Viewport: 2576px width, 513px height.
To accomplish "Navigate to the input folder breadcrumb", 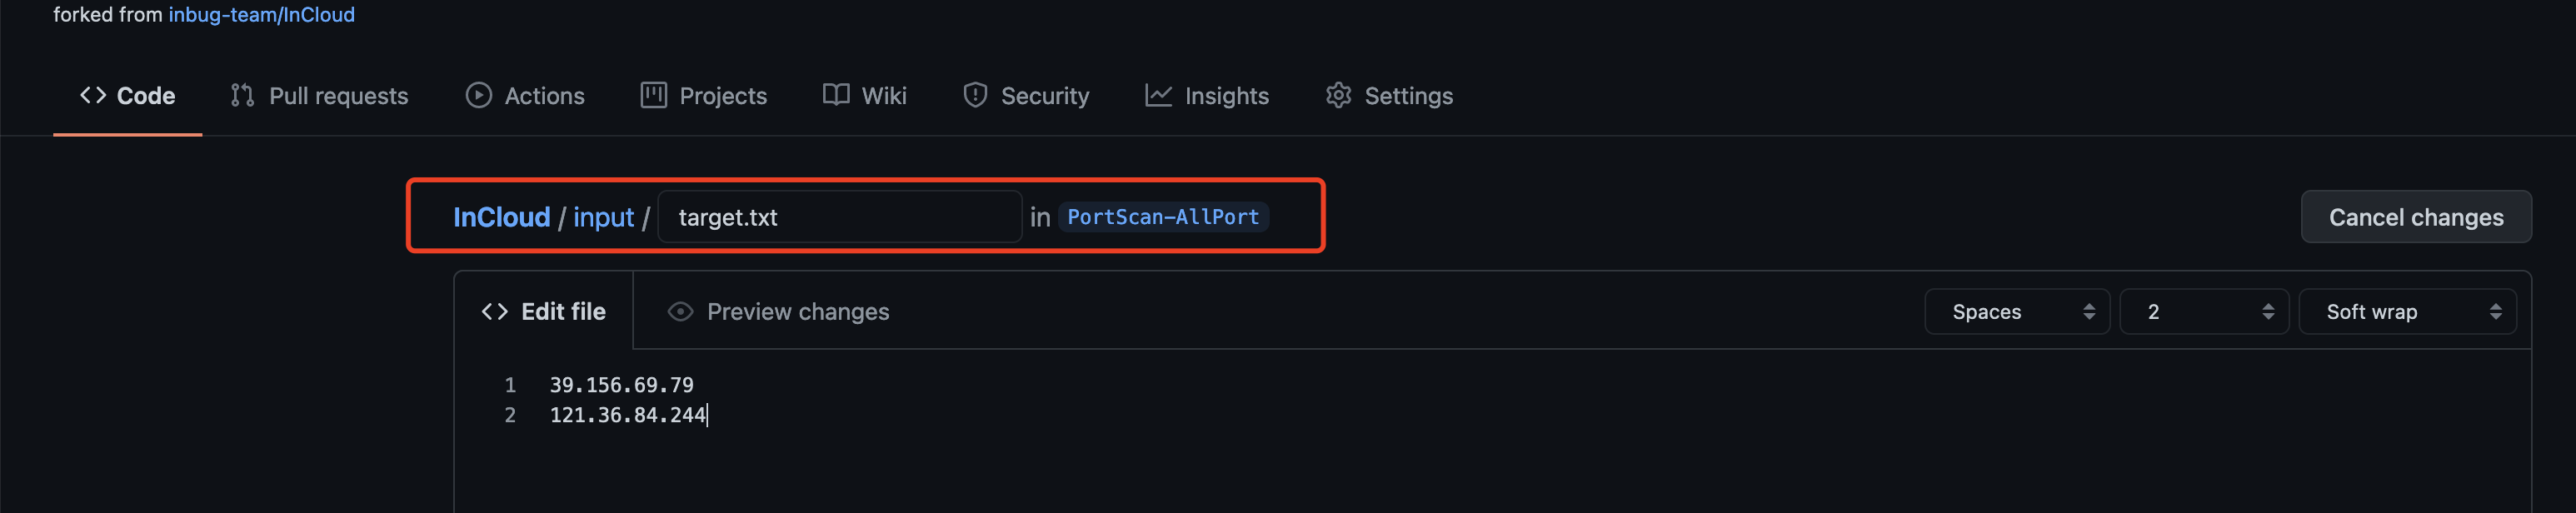I will pyautogui.click(x=603, y=218).
